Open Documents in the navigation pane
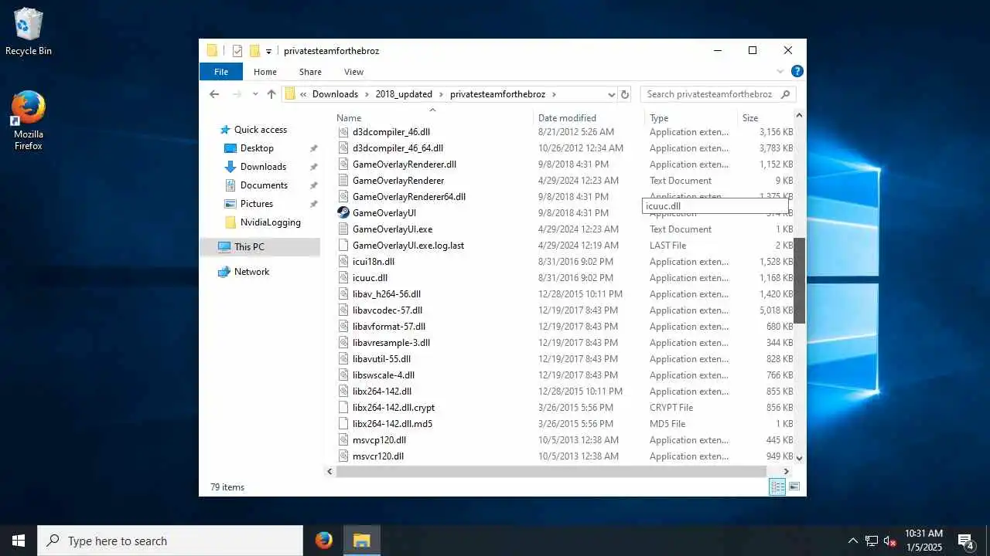This screenshot has width=990, height=556. [x=264, y=185]
